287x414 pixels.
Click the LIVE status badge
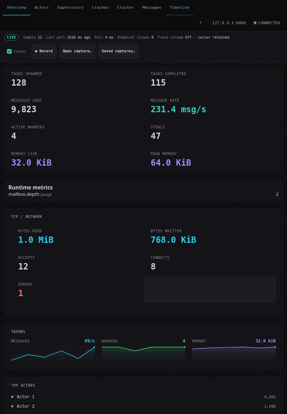pos(12,37)
